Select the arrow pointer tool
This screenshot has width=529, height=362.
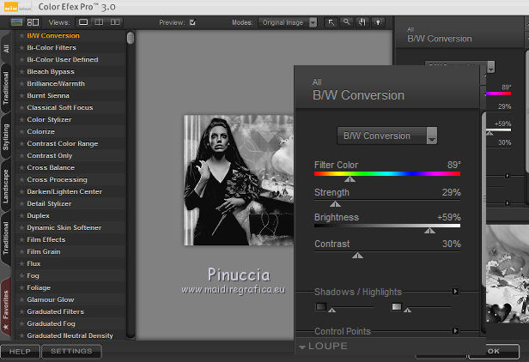click(332, 21)
